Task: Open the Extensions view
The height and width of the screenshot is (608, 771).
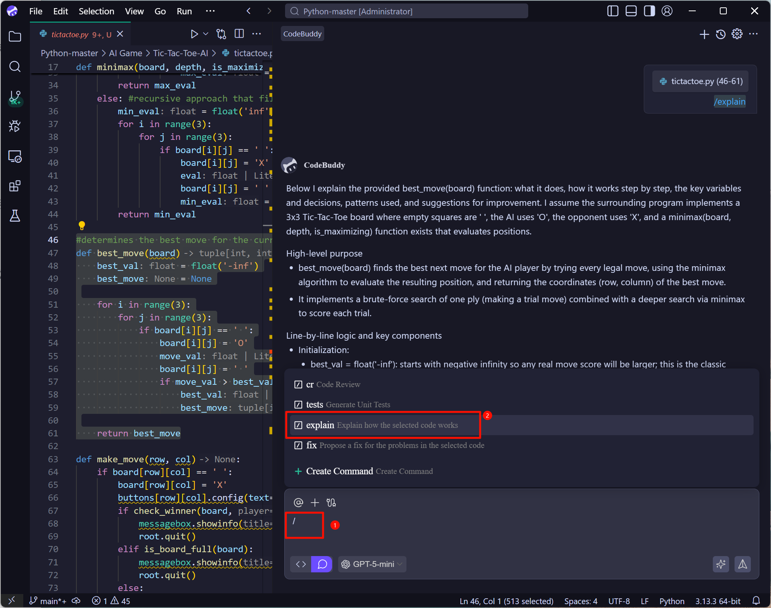Action: (15, 186)
